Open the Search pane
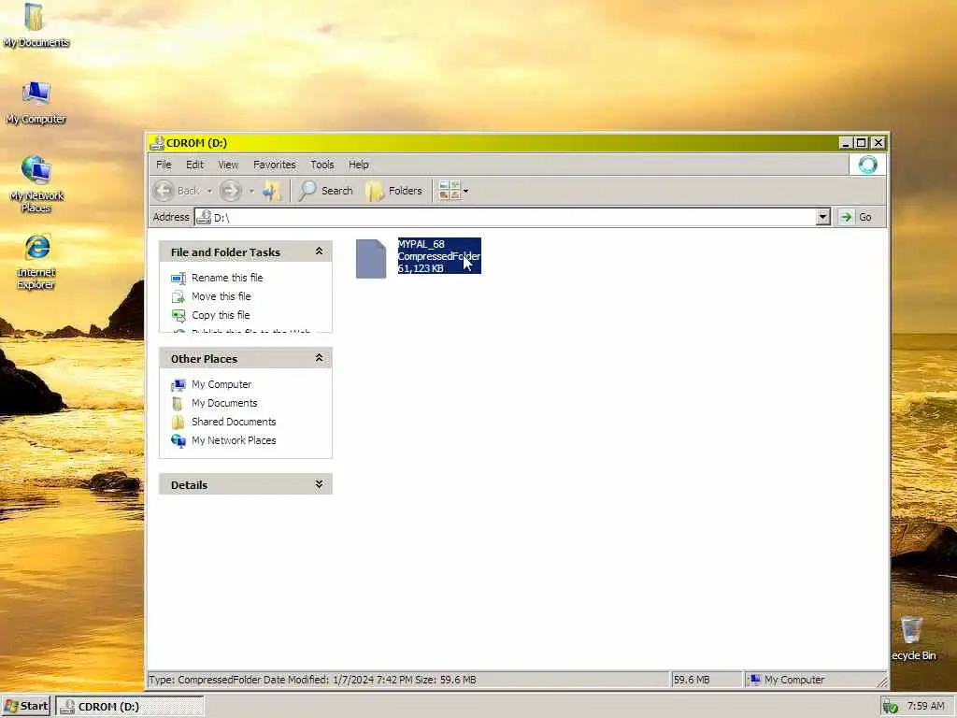The width and height of the screenshot is (957, 718). pyautogui.click(x=326, y=191)
